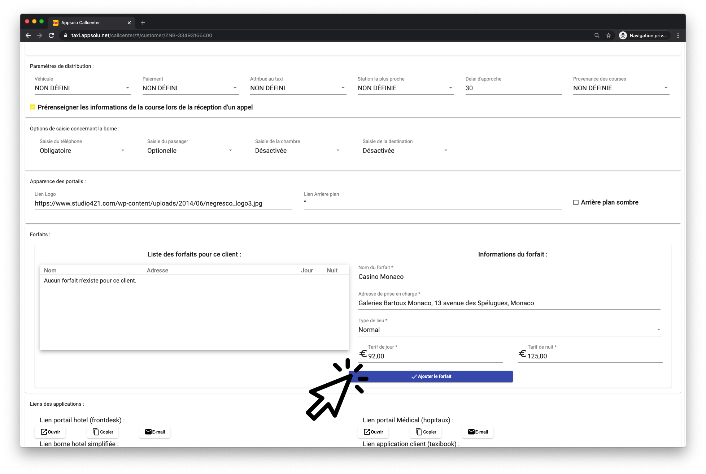Open a new browser tab
Image resolution: width=706 pixels, height=474 pixels.
[x=143, y=23]
